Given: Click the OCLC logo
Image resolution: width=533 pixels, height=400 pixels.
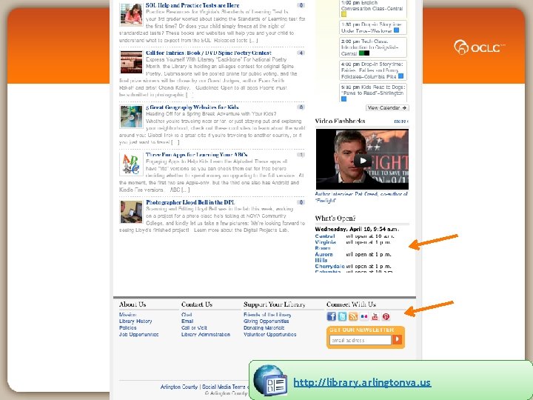Looking at the screenshot, I should click(x=479, y=47).
